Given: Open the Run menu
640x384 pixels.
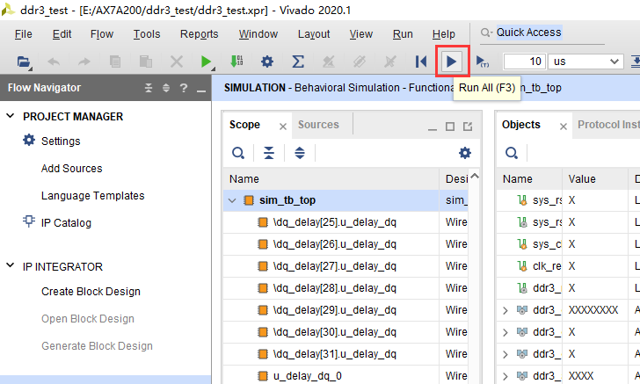Looking at the screenshot, I should pyautogui.click(x=403, y=34).
